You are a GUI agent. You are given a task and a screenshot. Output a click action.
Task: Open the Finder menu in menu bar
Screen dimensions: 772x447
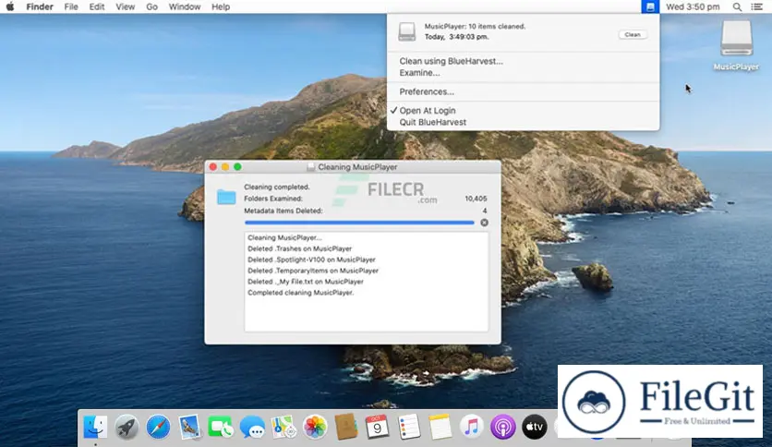pyautogui.click(x=40, y=6)
